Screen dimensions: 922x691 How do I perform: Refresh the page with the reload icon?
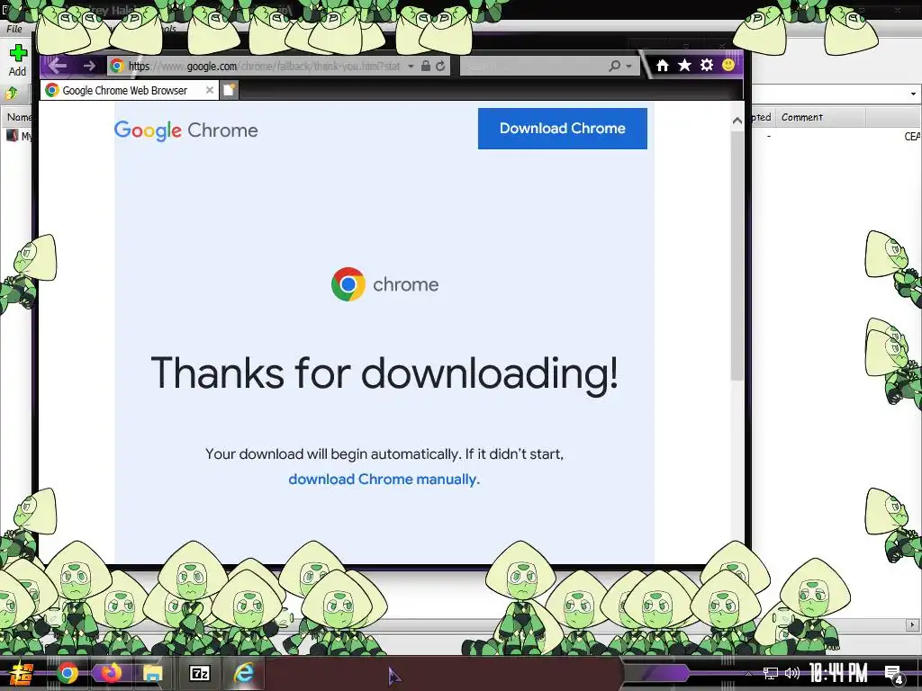pyautogui.click(x=440, y=66)
